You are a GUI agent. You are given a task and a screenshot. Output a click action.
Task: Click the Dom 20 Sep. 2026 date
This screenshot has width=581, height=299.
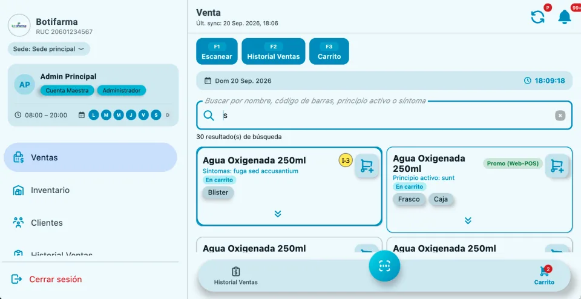click(x=243, y=80)
